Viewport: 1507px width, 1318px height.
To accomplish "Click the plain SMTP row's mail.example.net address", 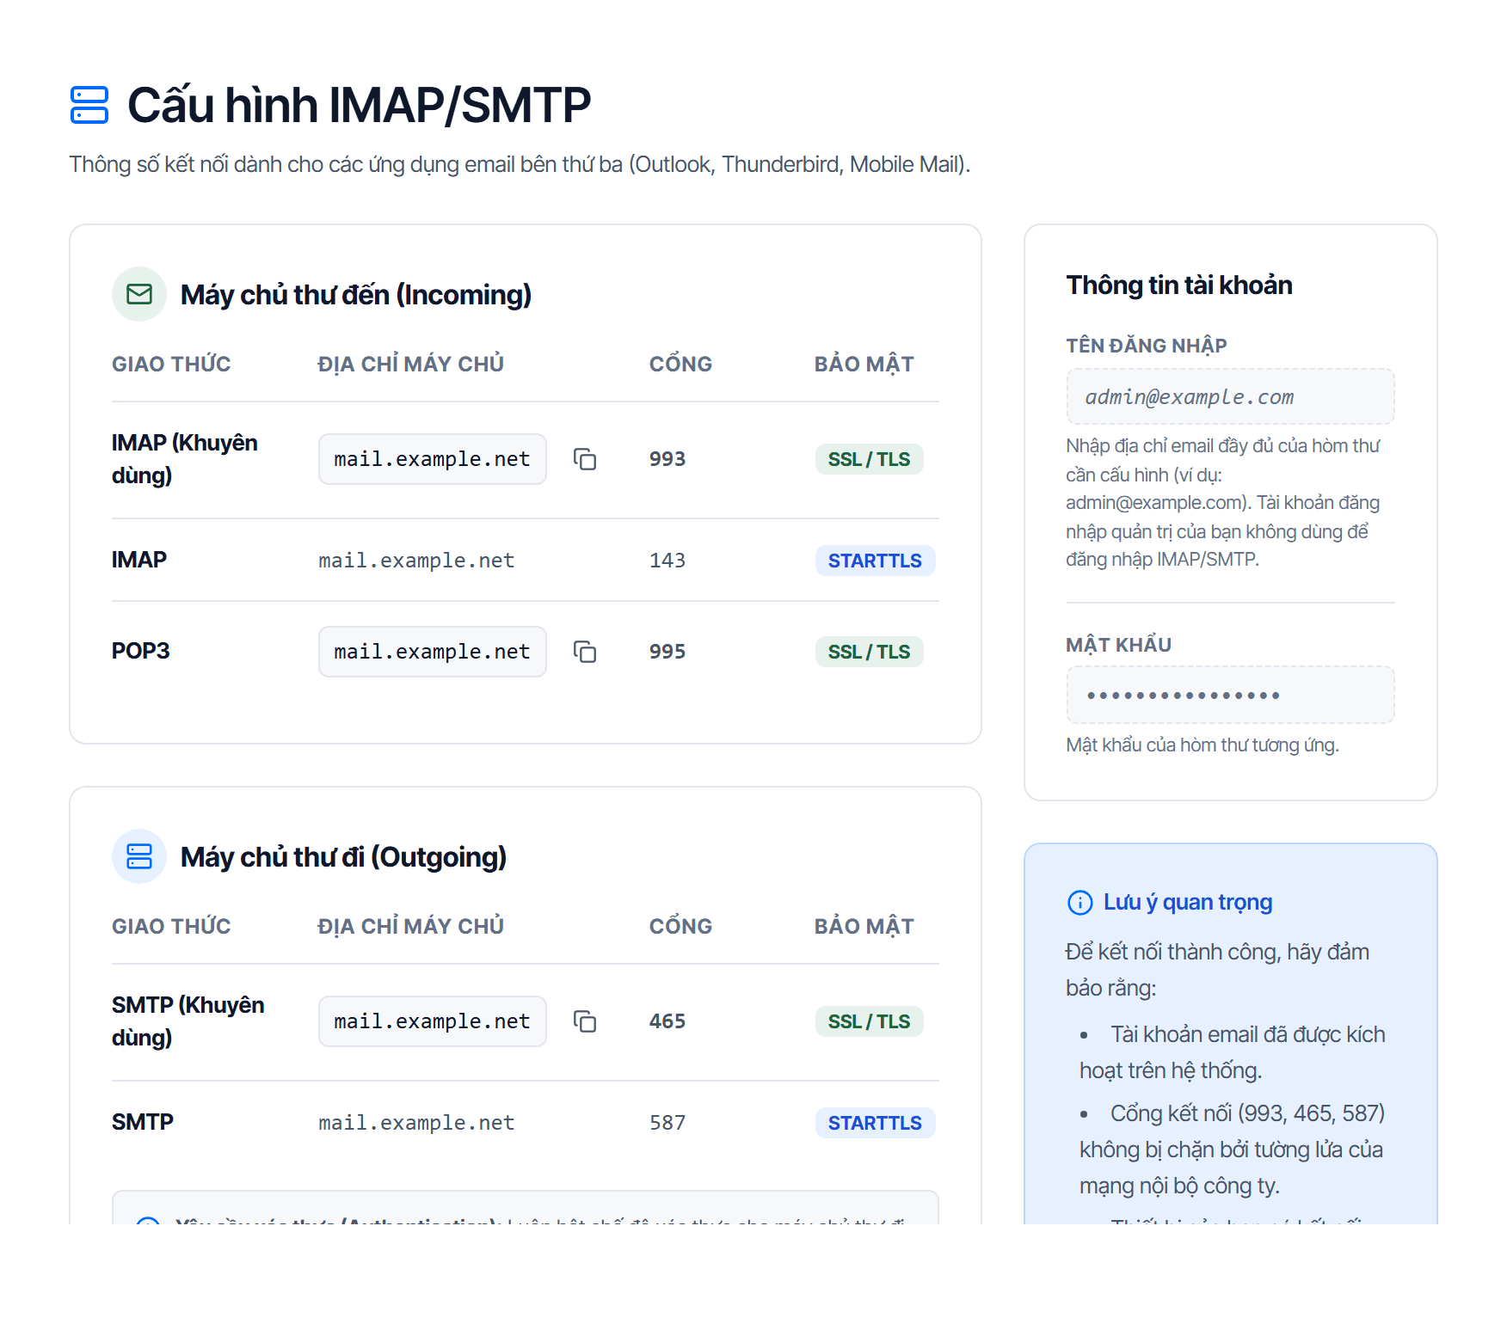I will (x=416, y=1123).
